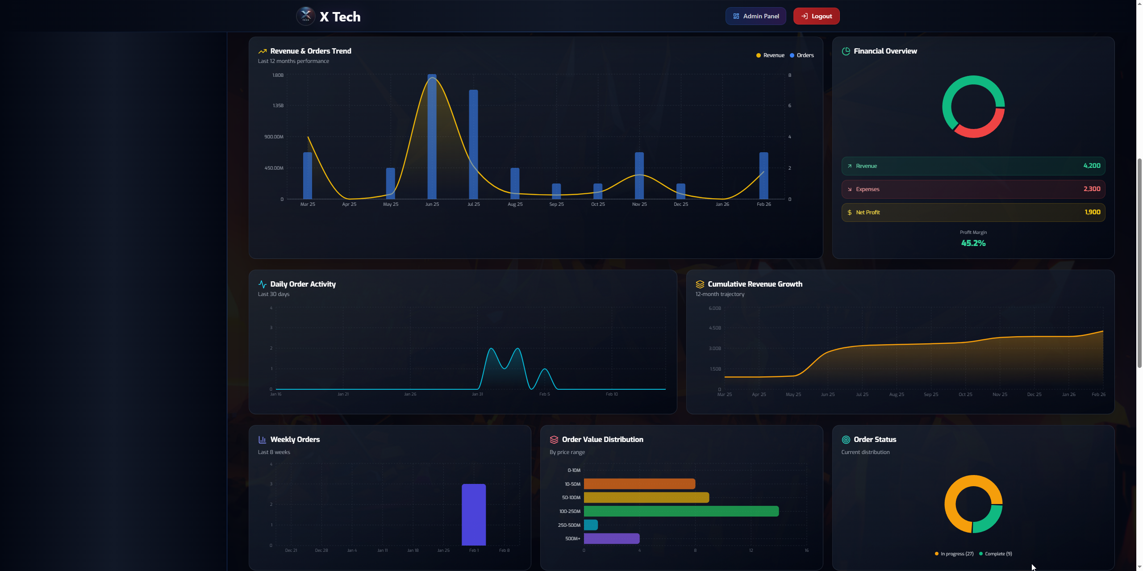This screenshot has width=1143, height=571.
Task: Click the X Tech logo icon
Action: point(306,17)
